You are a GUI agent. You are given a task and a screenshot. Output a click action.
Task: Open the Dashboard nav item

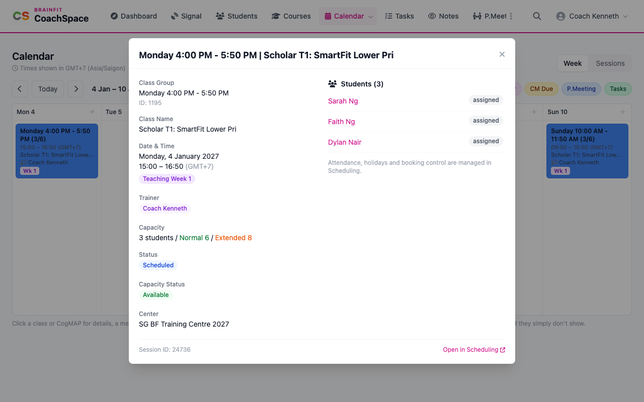tap(134, 16)
